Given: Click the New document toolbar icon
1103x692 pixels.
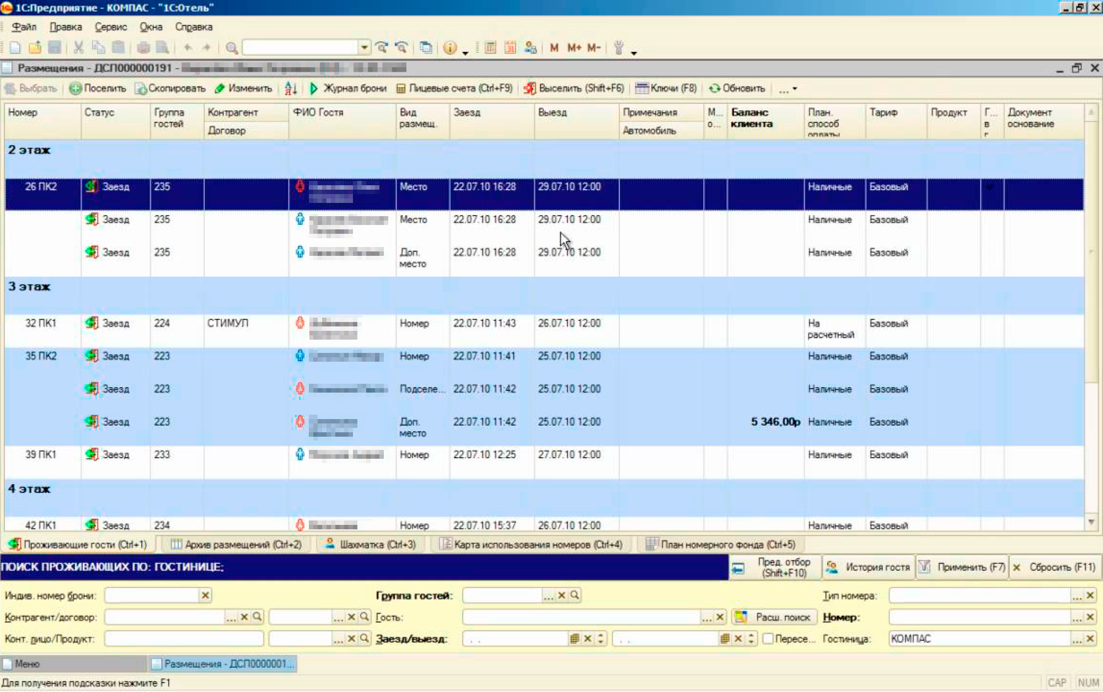Looking at the screenshot, I should [15, 48].
